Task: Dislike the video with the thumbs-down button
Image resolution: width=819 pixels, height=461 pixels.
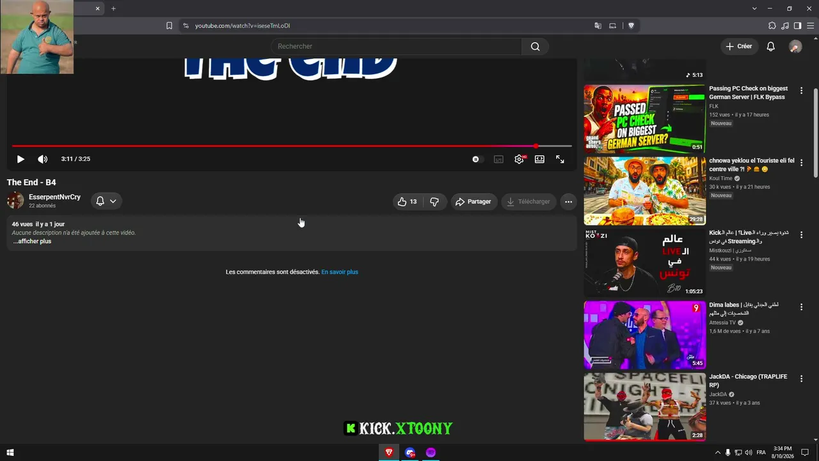Action: coord(434,202)
